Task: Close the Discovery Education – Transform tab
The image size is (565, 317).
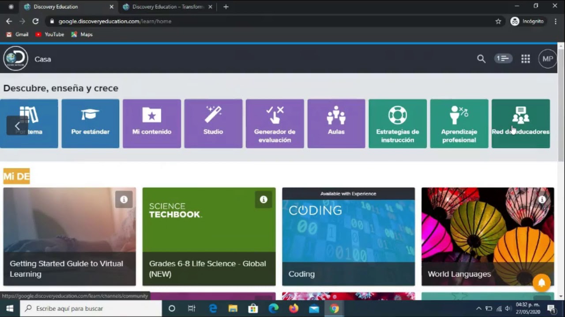Action: 210,7
